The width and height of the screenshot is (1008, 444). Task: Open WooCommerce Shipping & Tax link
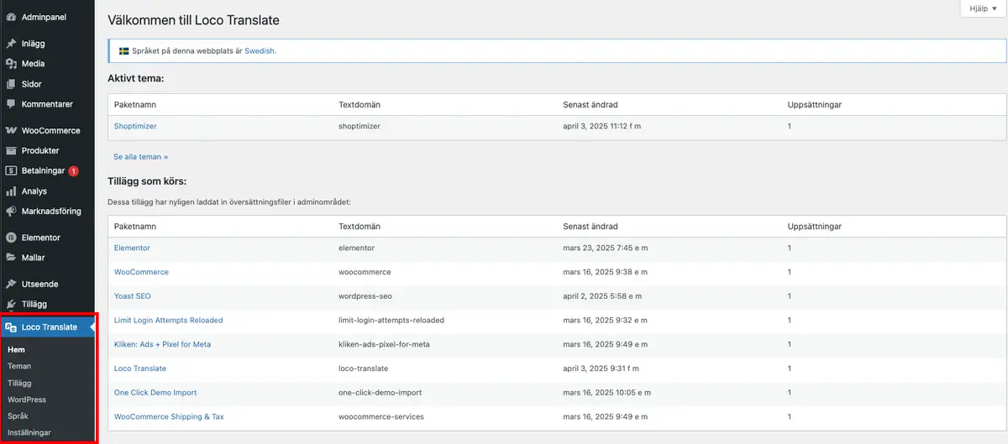point(169,416)
